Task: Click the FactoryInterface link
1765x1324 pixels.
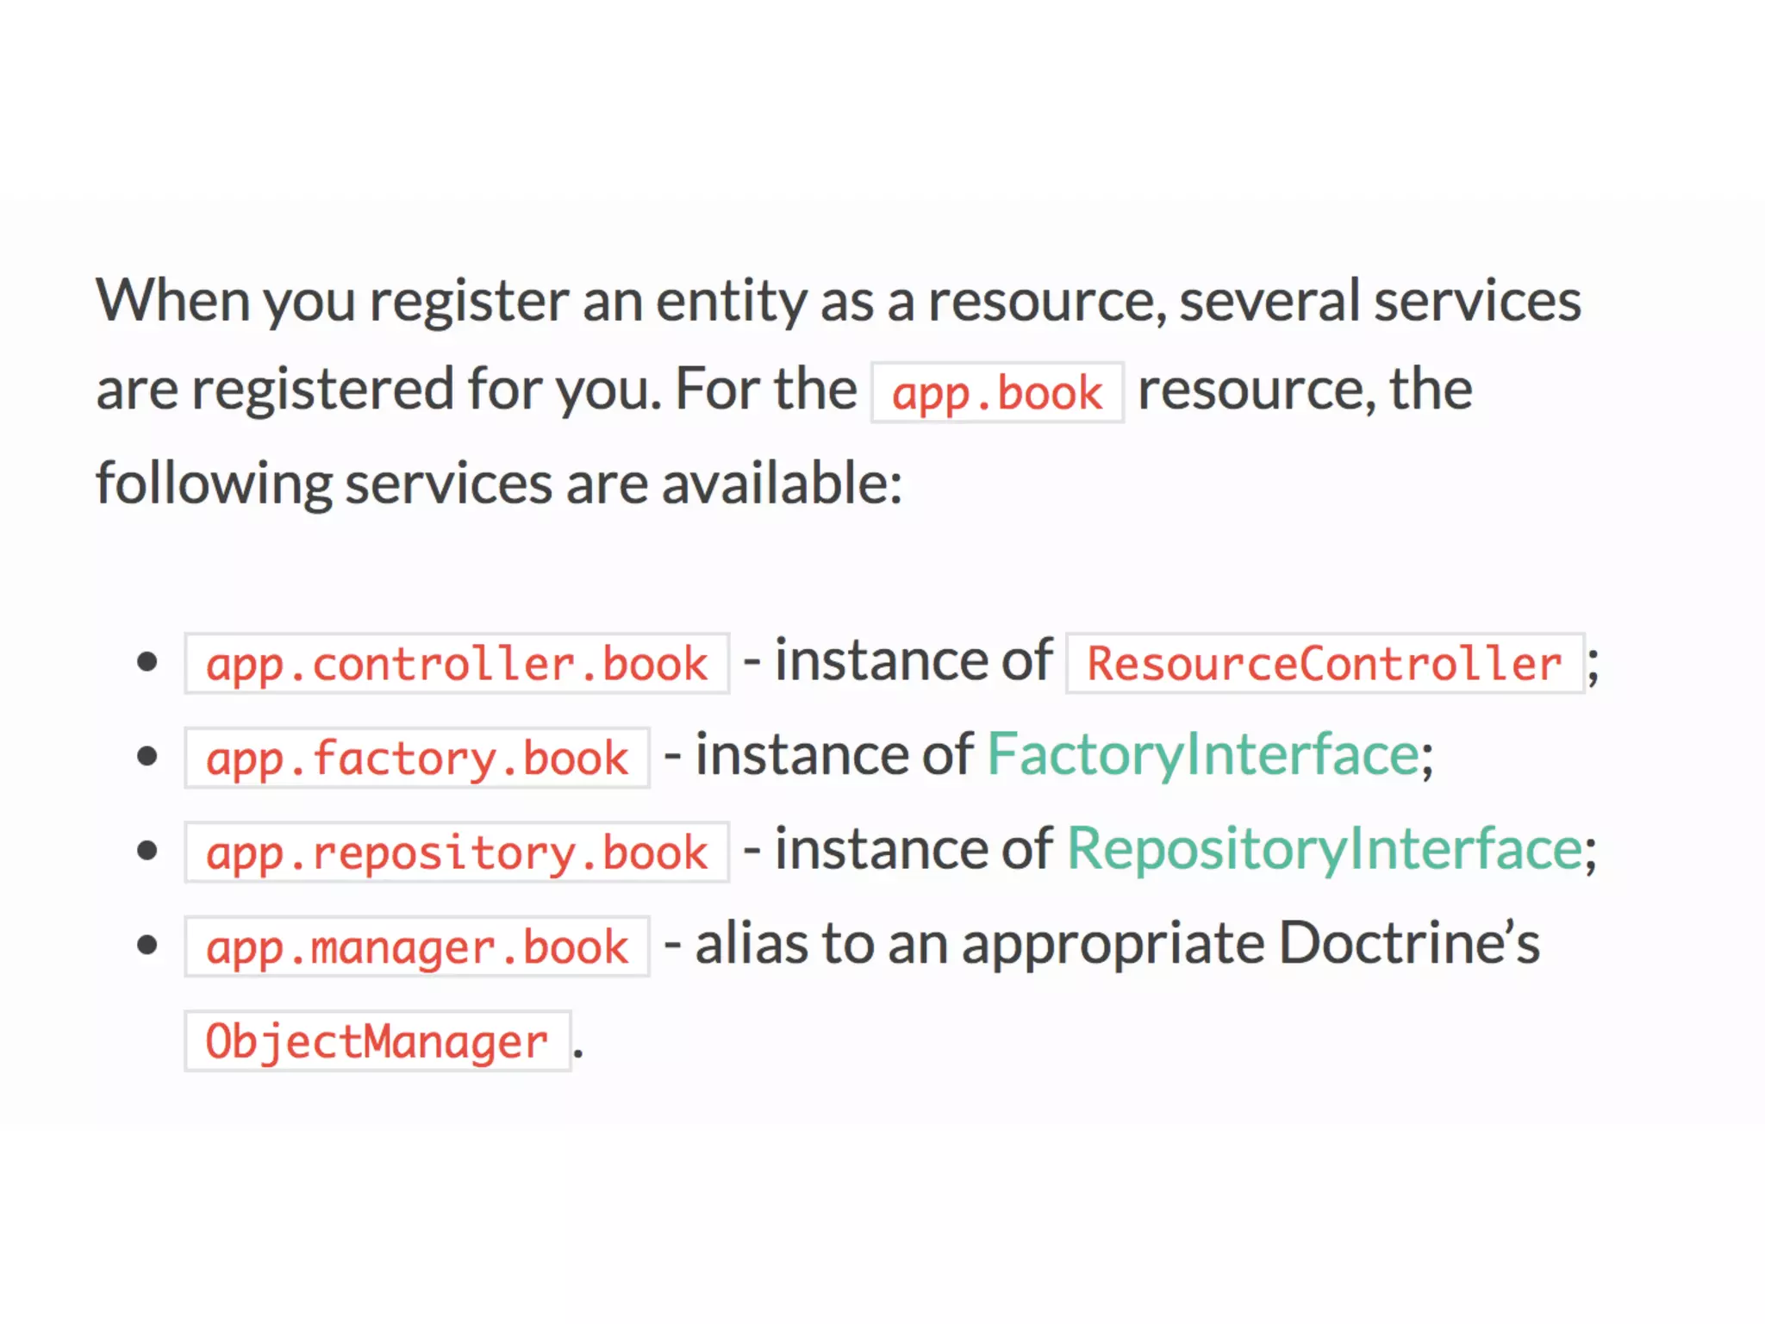Action: click(1202, 755)
